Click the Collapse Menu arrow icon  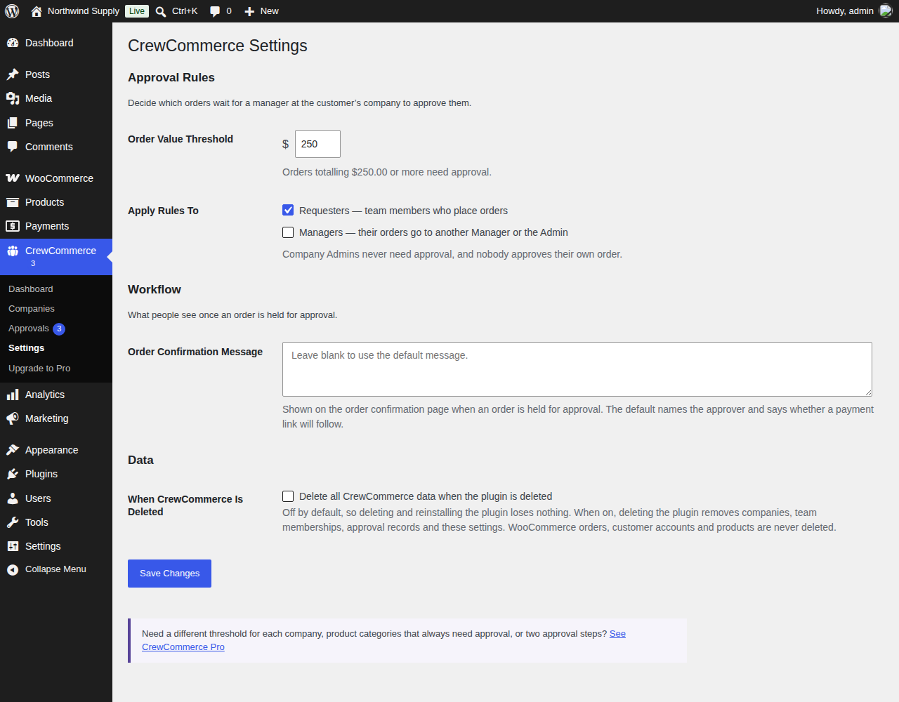point(13,569)
